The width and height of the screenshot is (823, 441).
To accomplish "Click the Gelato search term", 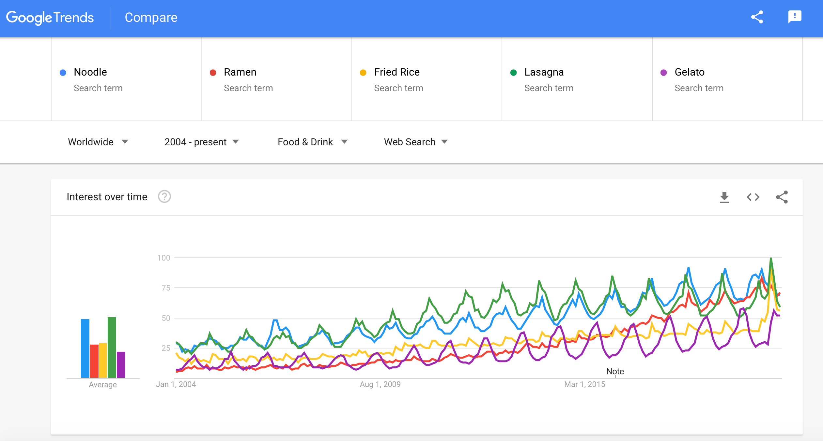I will (x=689, y=72).
